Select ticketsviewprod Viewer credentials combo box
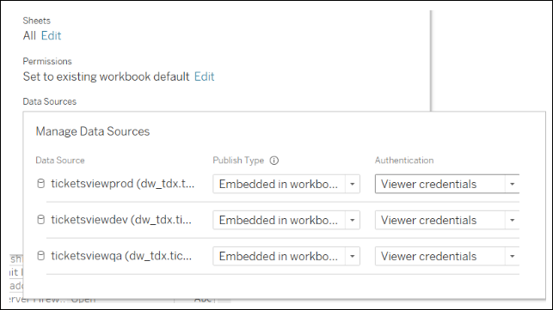Viewport: 553px width, 310px height. click(447, 184)
